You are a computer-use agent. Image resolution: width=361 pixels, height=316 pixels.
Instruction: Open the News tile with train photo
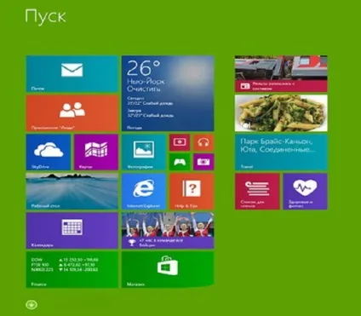281,74
